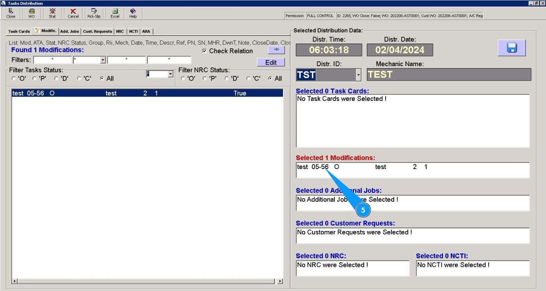Click the blue arrow button beside Check Relation

click(276, 50)
